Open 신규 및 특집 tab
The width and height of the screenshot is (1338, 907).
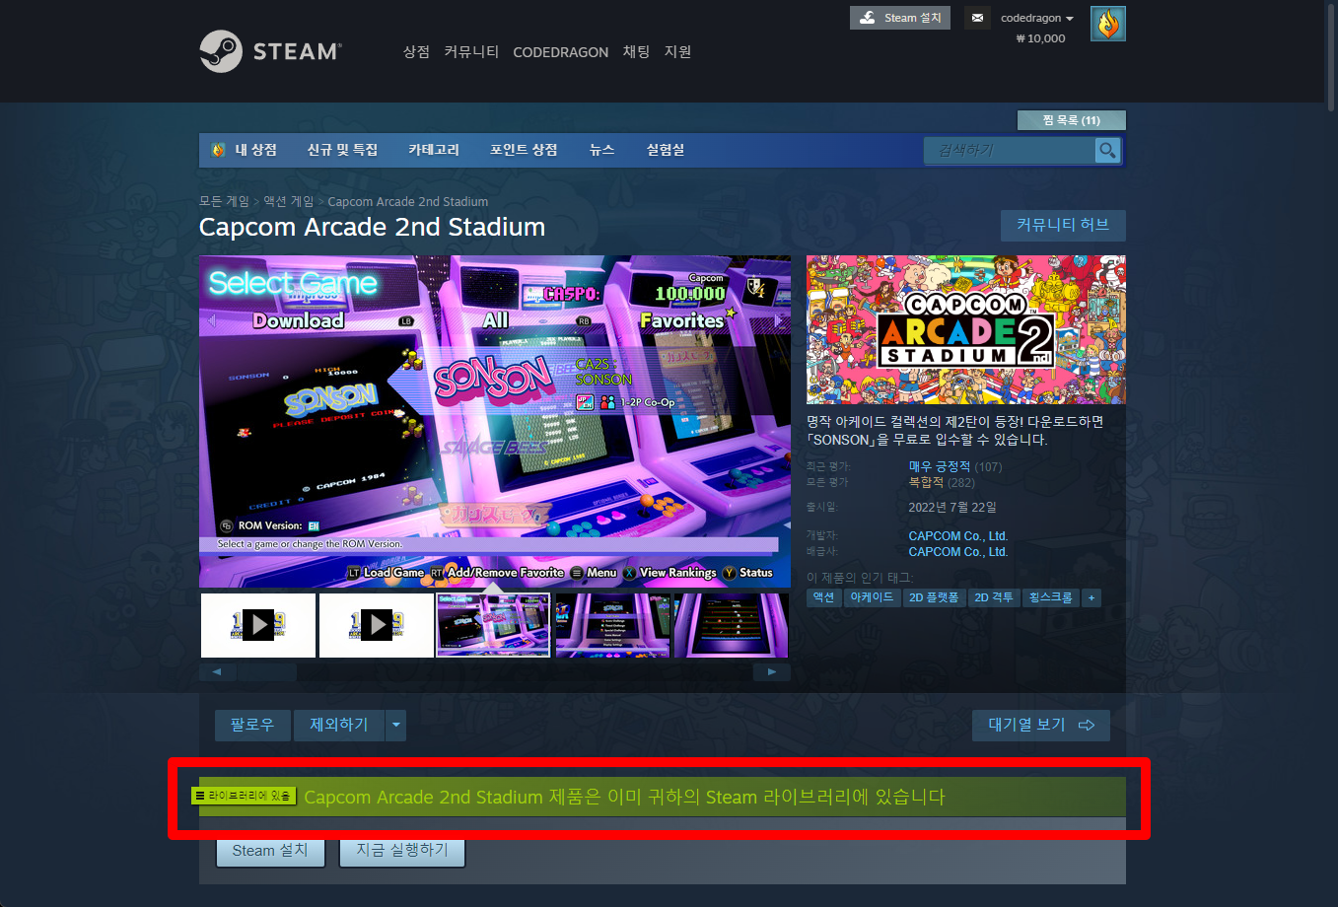(x=342, y=150)
